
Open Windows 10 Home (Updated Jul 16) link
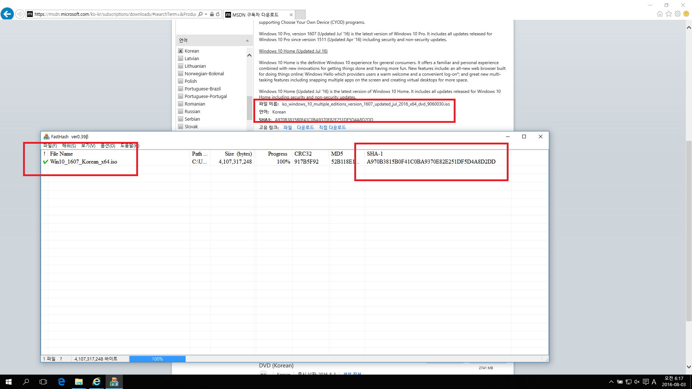pyautogui.click(x=293, y=51)
